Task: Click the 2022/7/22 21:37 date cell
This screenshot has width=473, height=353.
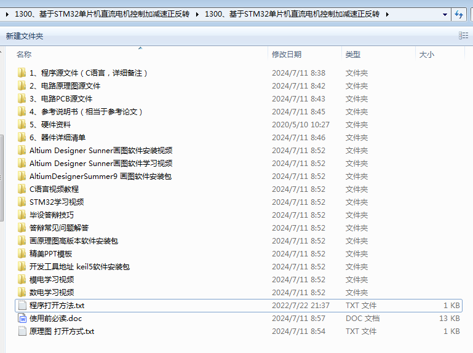Action: [x=301, y=305]
